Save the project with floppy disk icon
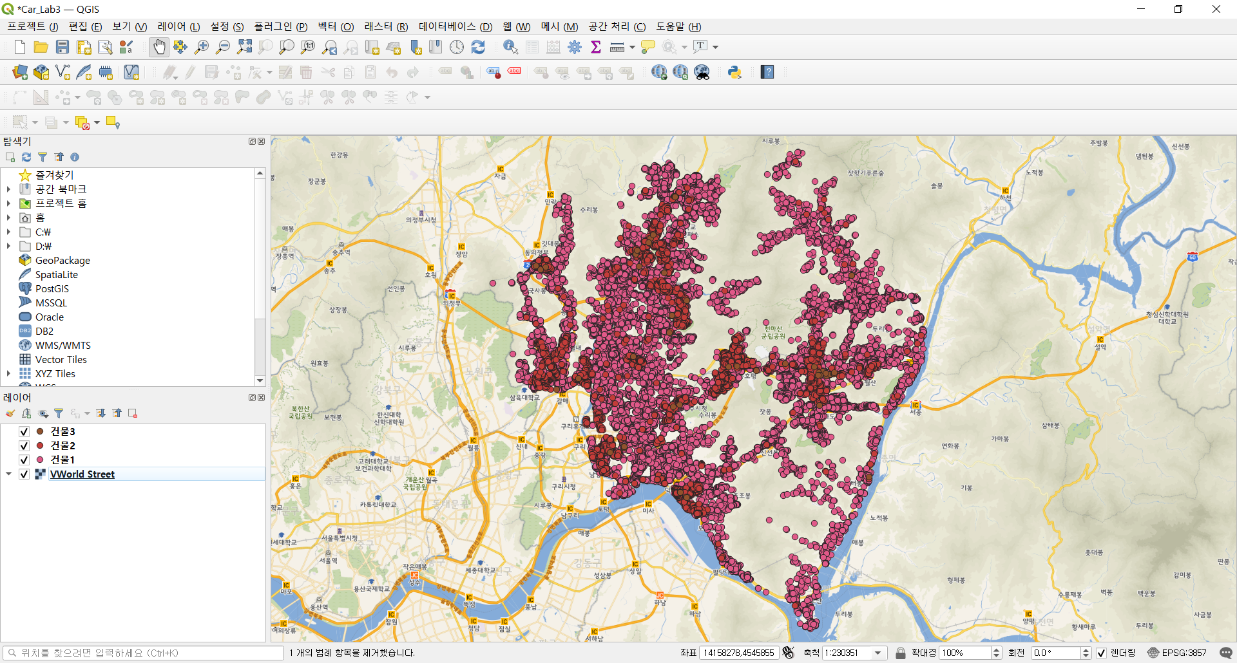1237x663 pixels. 62,47
